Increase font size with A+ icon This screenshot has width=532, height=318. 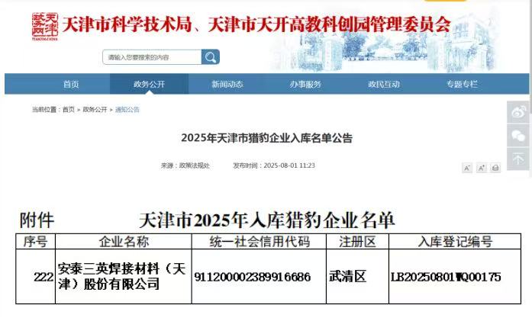(482, 168)
